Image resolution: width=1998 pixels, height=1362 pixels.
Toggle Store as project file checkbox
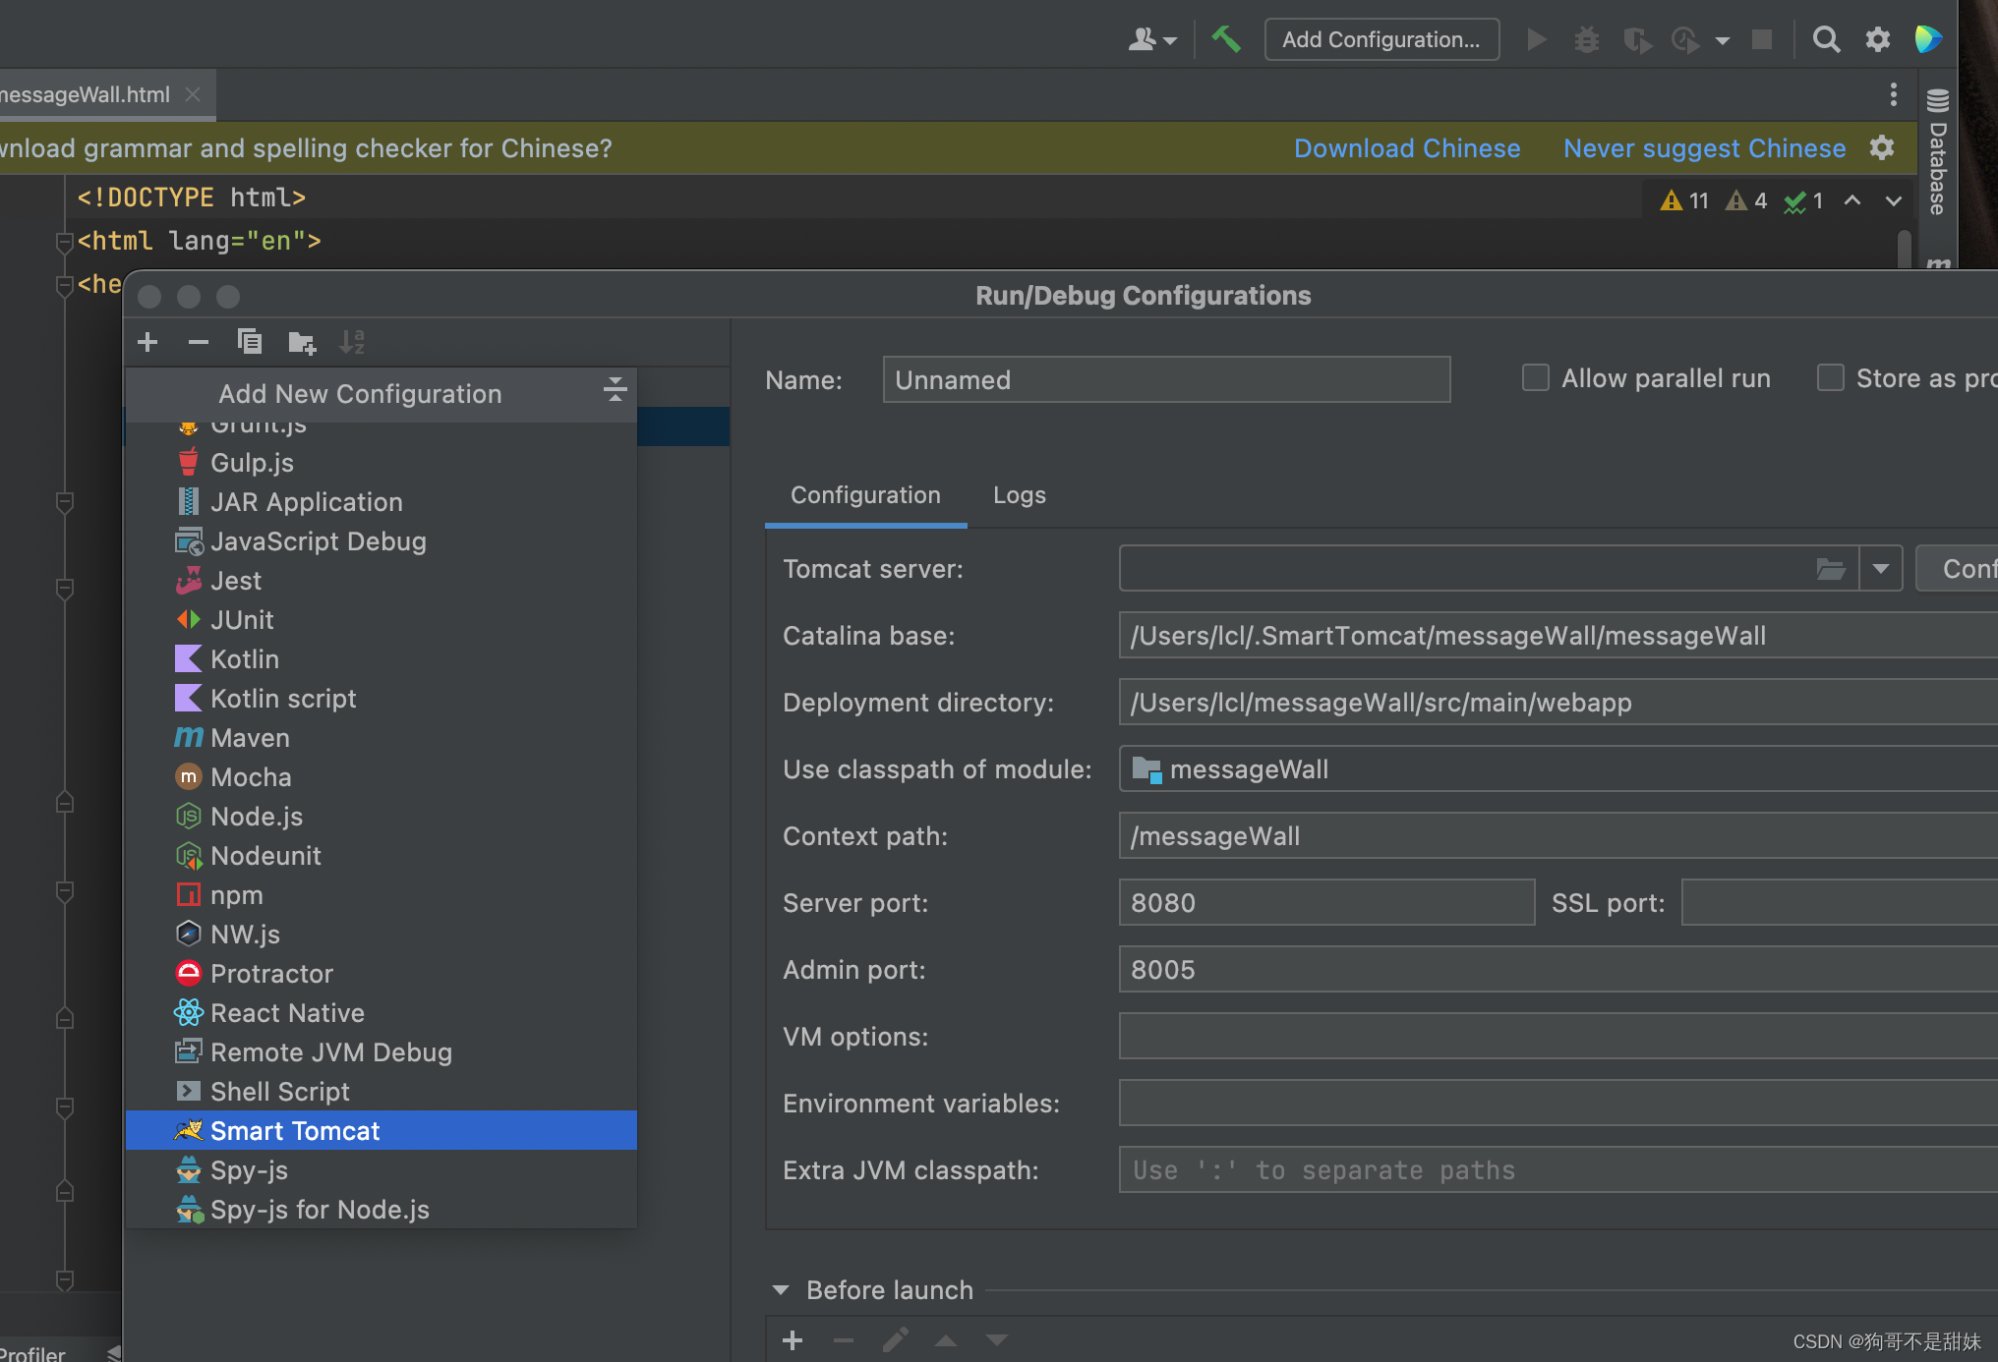[x=1831, y=378]
